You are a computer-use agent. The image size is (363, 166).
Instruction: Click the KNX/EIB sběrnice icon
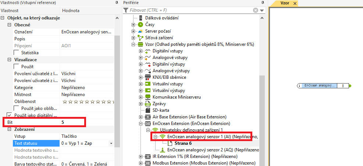point(148,77)
